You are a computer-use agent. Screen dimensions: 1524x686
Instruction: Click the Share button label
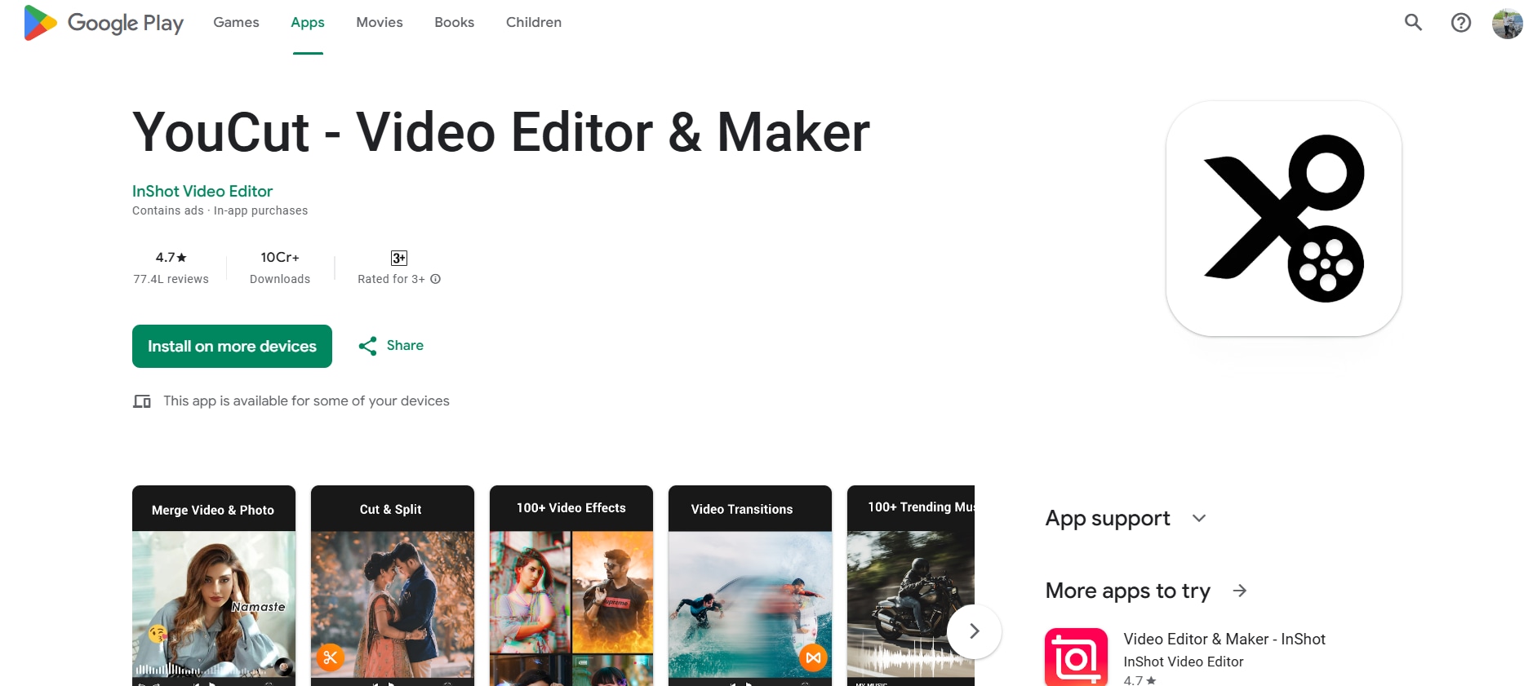(405, 346)
